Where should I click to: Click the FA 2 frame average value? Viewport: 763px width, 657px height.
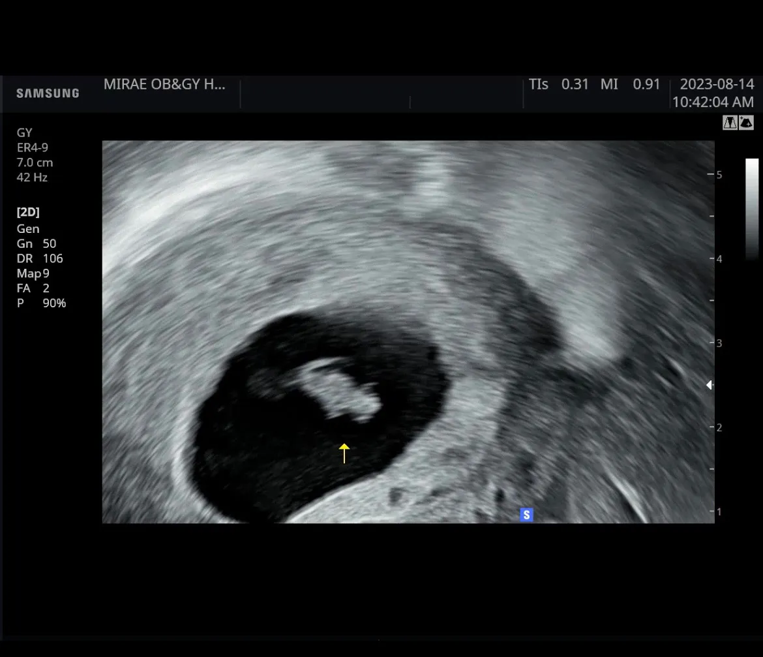[33, 288]
